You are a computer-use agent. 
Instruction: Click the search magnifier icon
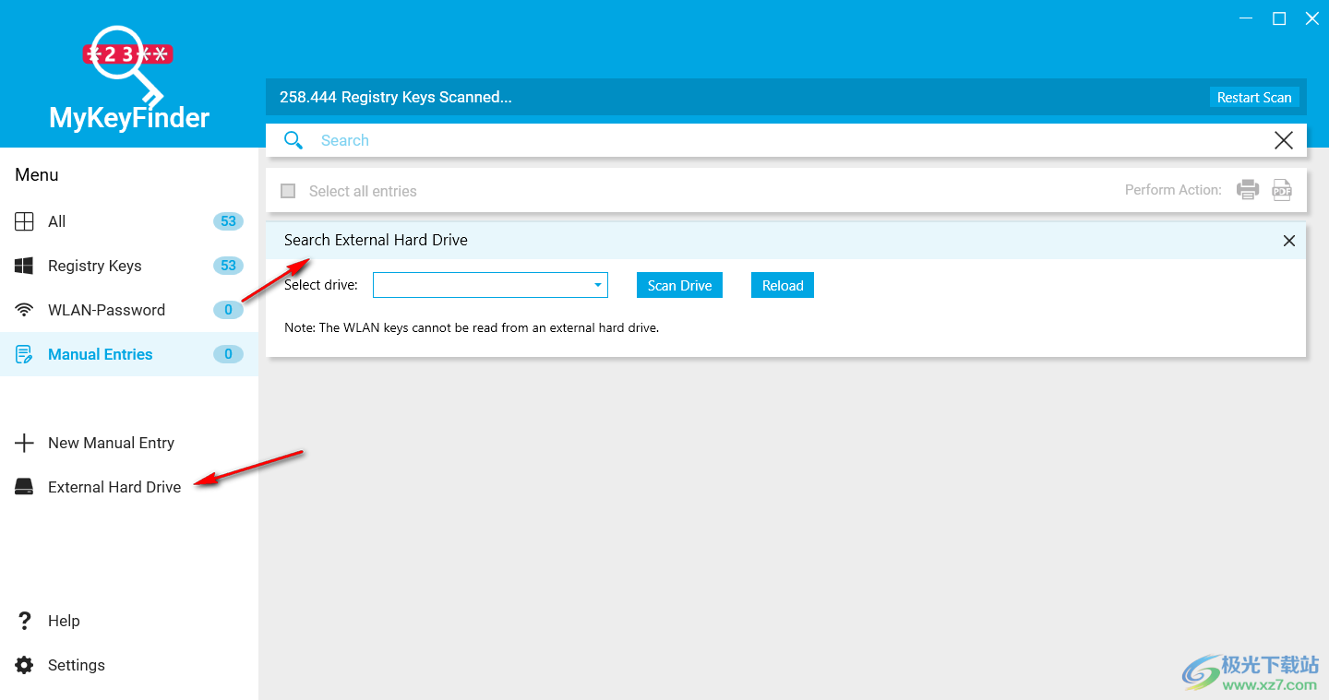(x=293, y=140)
